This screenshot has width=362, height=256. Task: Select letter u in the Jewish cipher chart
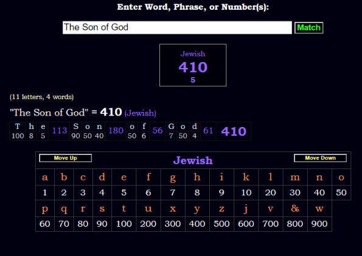tap(148, 209)
